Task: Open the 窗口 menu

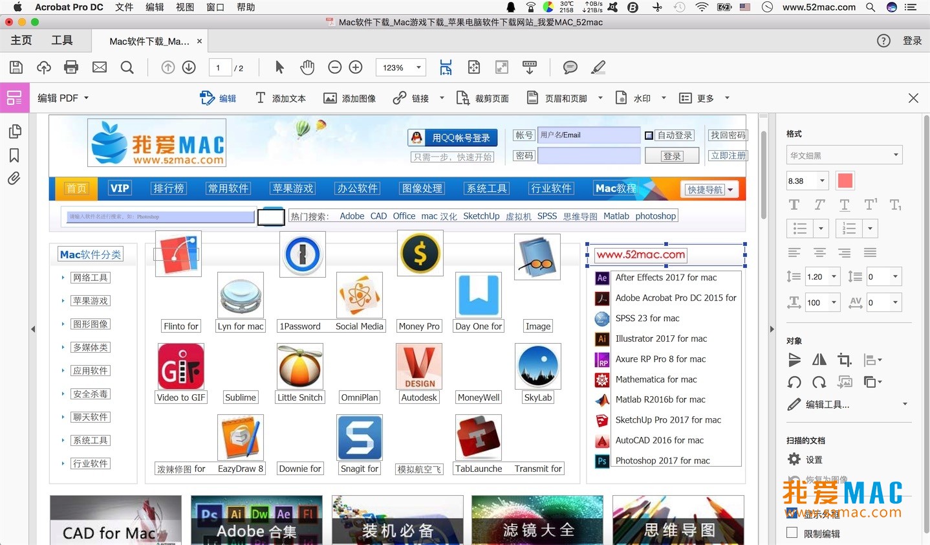Action: click(x=215, y=7)
